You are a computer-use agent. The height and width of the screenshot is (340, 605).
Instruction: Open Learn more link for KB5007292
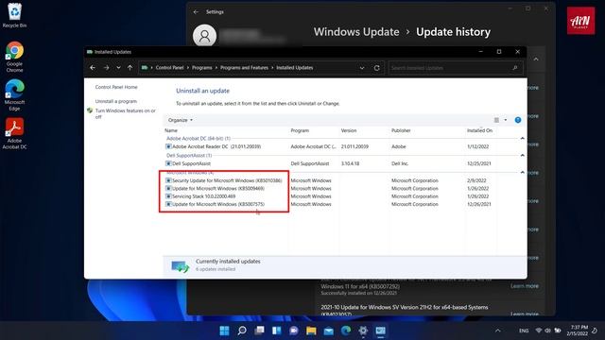tap(525, 286)
